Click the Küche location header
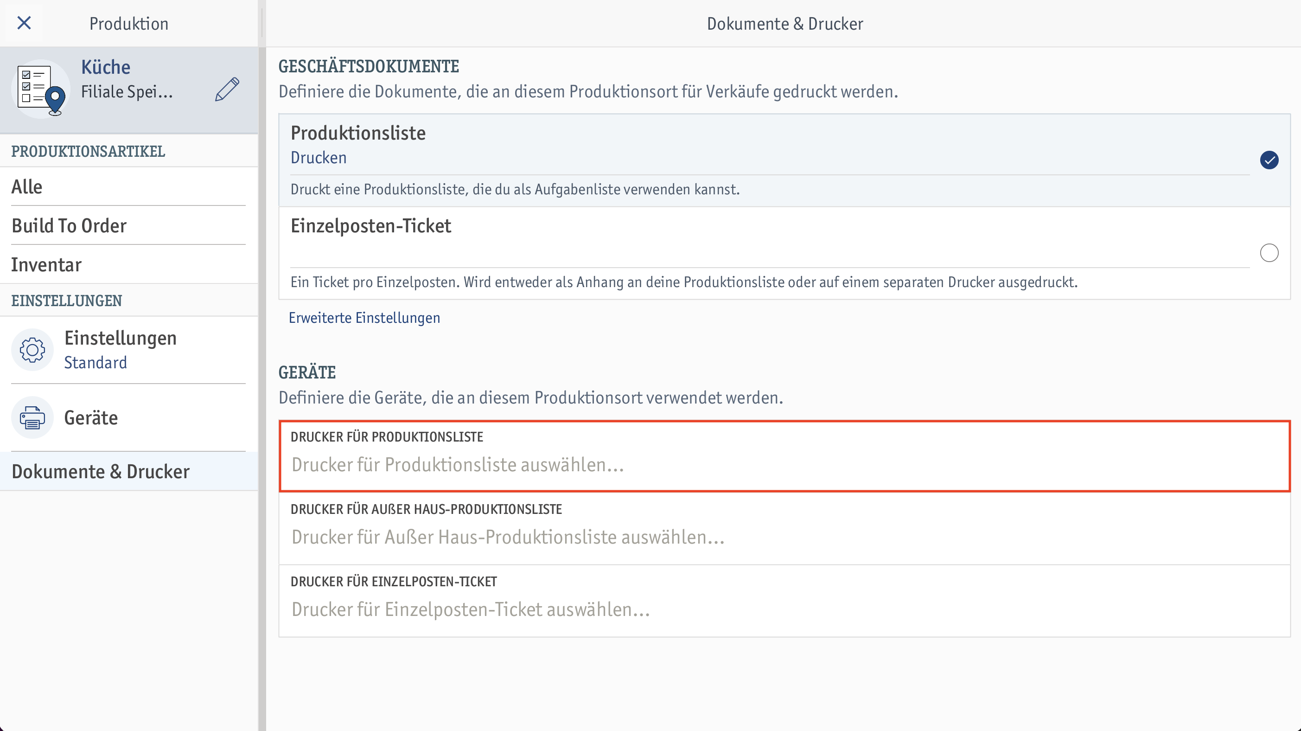 [129, 90]
